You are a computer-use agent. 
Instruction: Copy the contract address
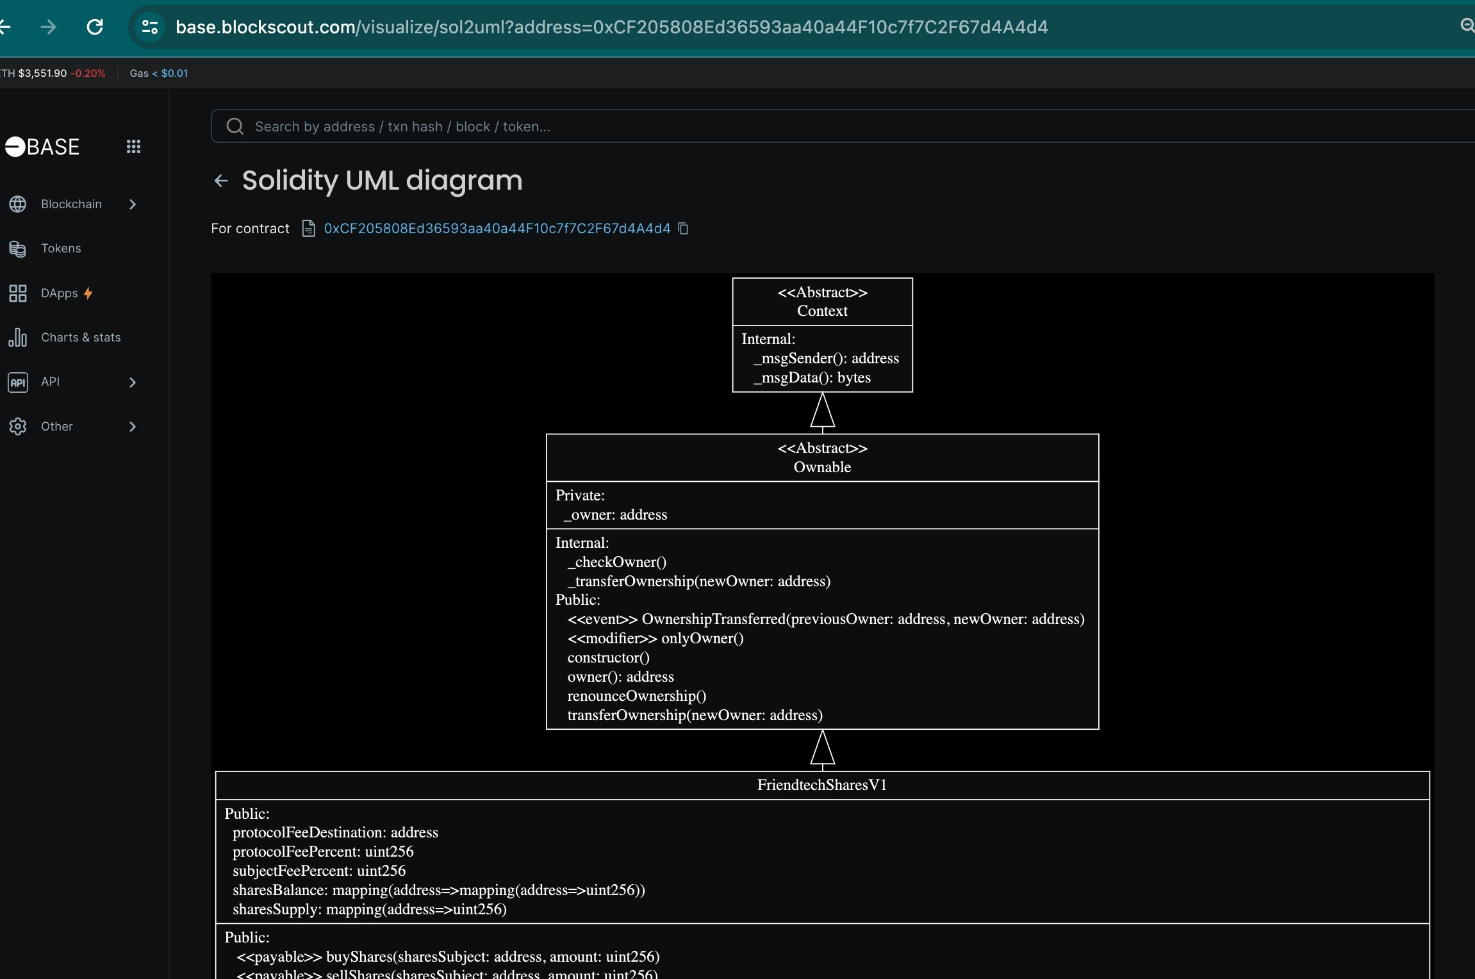click(x=683, y=229)
